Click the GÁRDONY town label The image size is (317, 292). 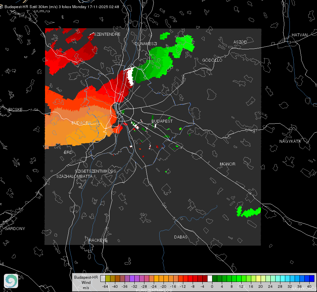[15, 229]
